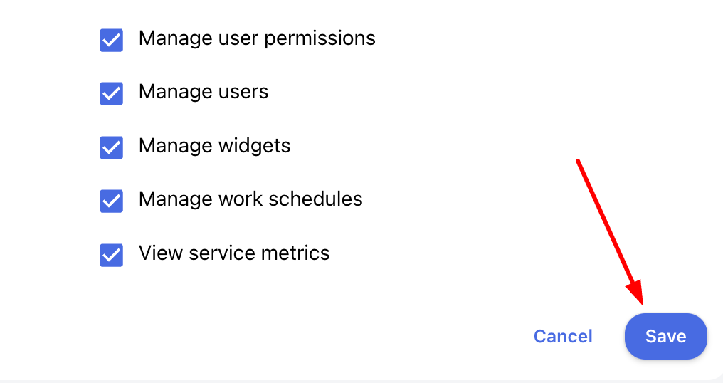The image size is (723, 383).
Task: Click the "Manage work schedules" label text
Action: click(250, 199)
